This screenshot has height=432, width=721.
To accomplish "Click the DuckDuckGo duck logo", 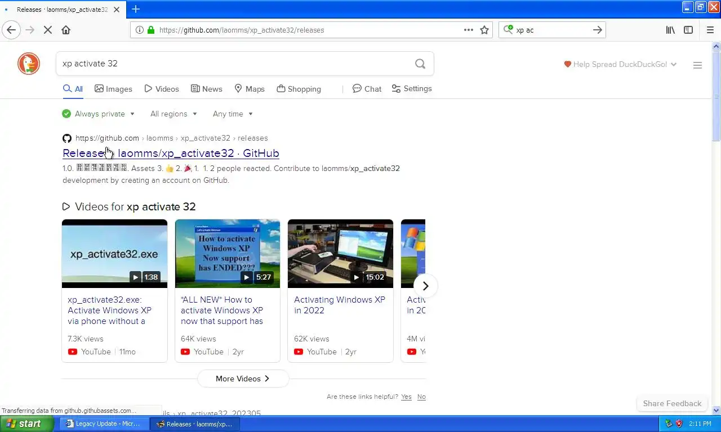I will click(x=29, y=64).
